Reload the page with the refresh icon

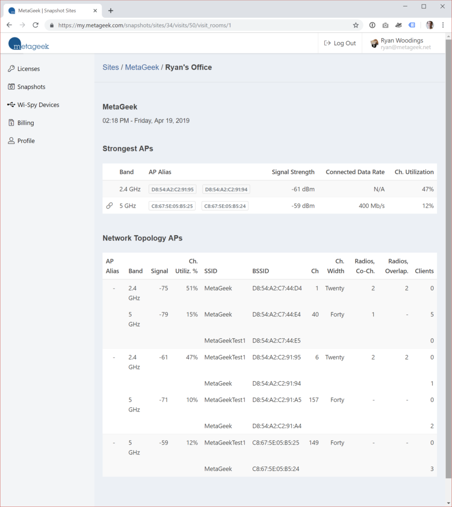coord(36,25)
